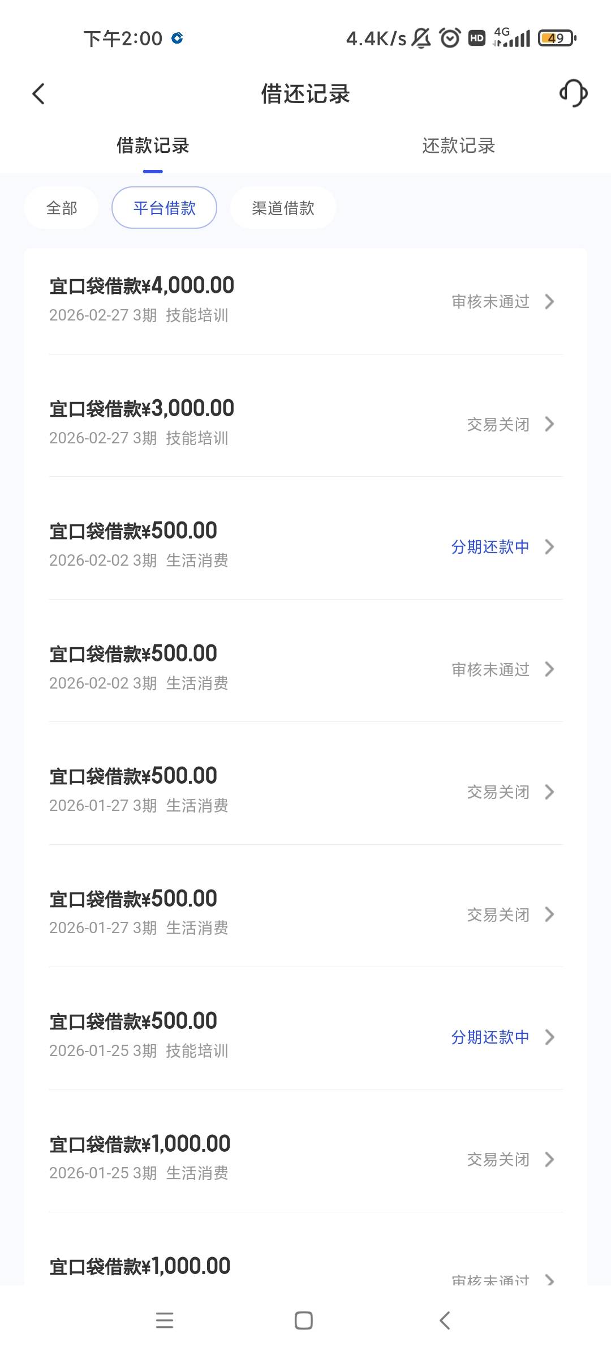
Task: Tap 交易关闭 status on ¥3,000.00 loan
Action: [498, 424]
